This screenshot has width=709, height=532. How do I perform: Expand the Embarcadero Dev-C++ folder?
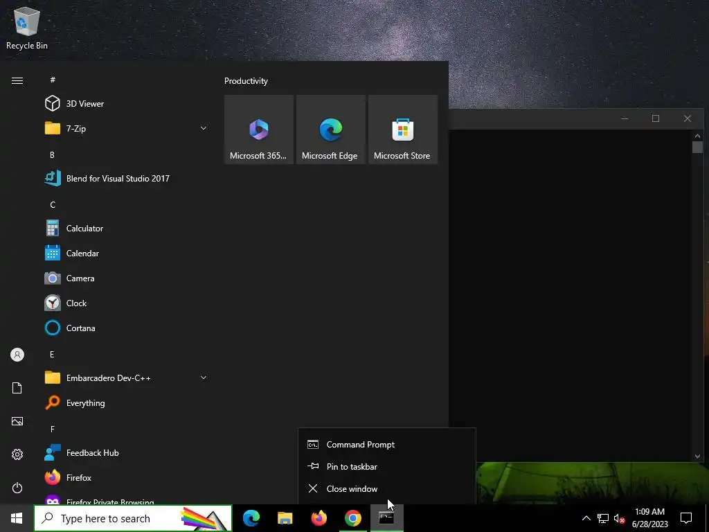125,378
